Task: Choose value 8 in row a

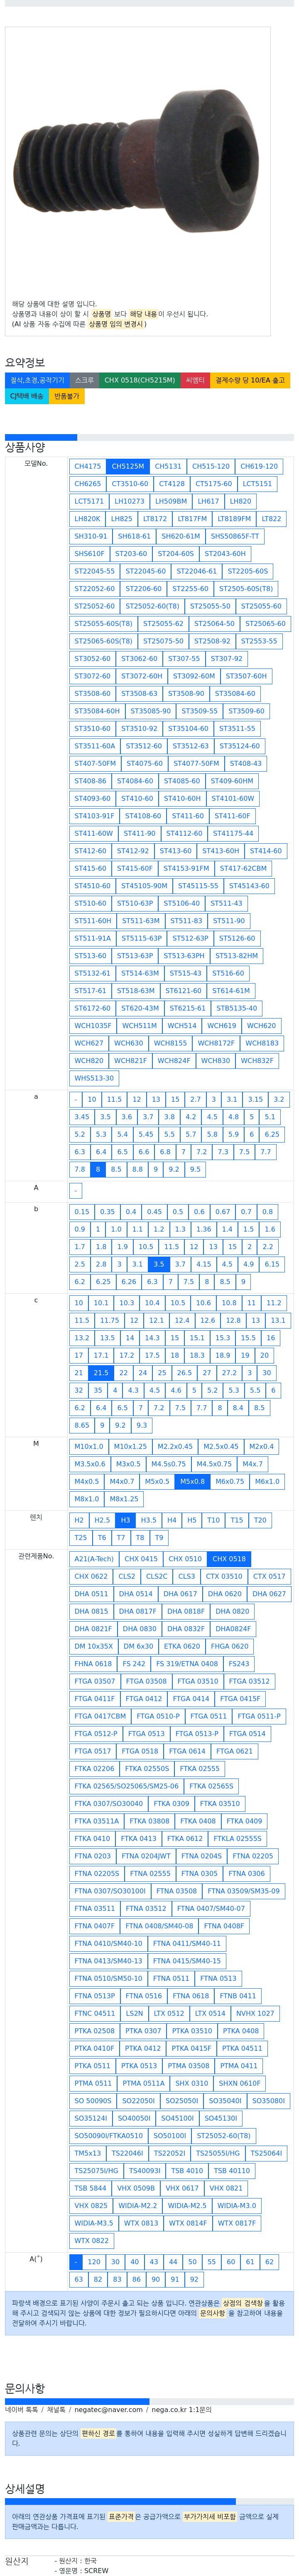Action: point(98,1169)
